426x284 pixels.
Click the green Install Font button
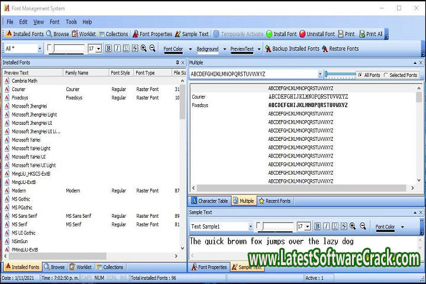click(x=282, y=34)
